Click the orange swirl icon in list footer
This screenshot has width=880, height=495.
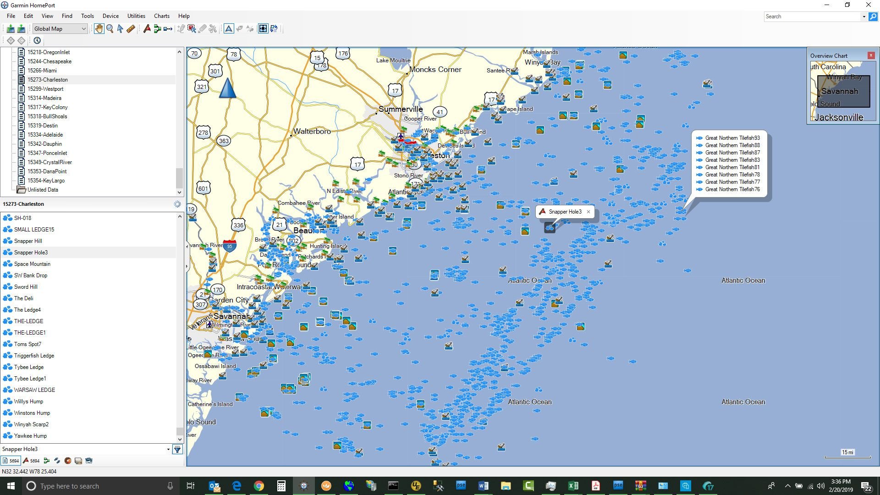(x=68, y=461)
